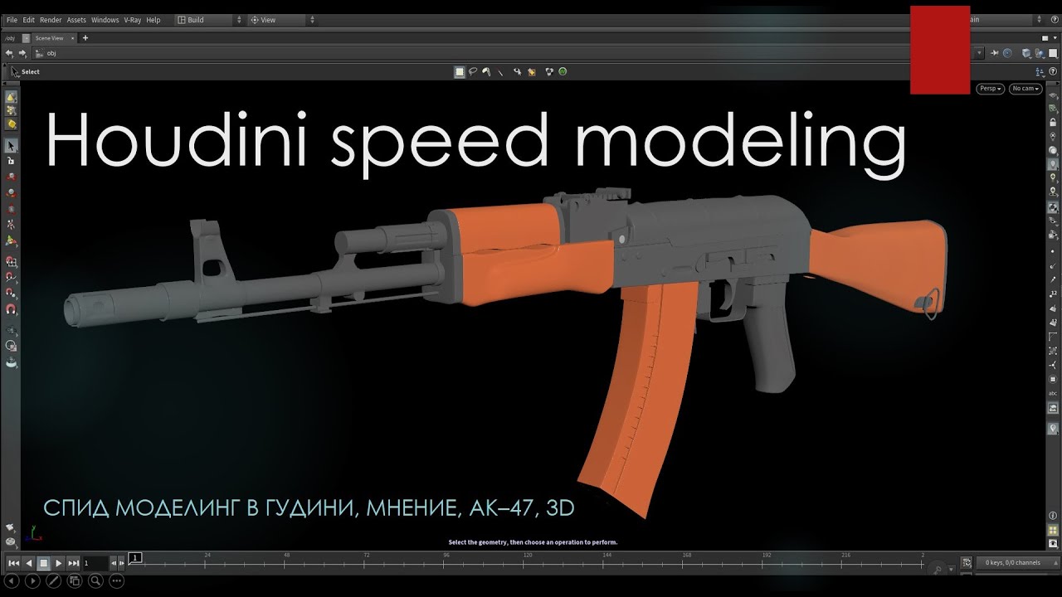
Task: Open the pen tool overlay icon
Action: click(54, 581)
